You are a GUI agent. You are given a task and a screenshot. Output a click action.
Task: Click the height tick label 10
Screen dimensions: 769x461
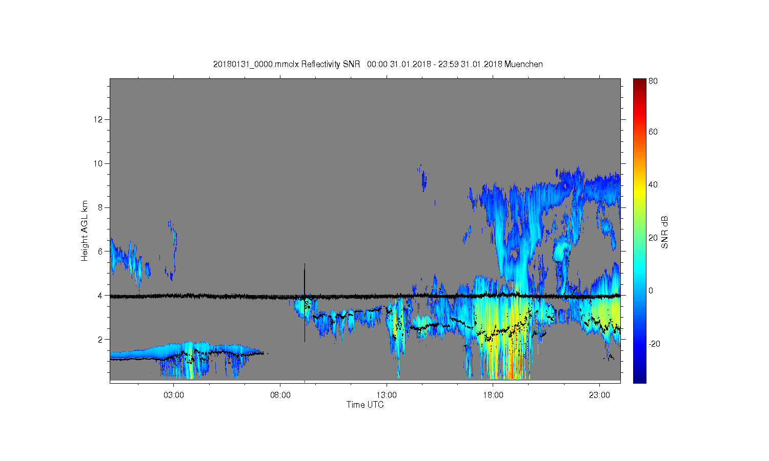pos(98,163)
